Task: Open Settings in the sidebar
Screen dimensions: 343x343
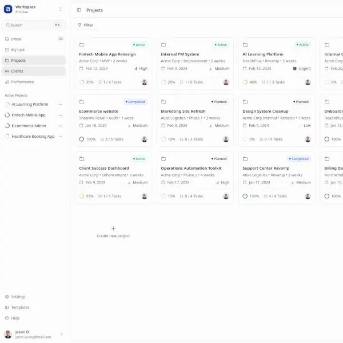Action: pyautogui.click(x=34, y=297)
